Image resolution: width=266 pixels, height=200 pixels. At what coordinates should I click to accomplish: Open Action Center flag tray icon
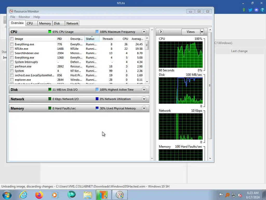[x=221, y=195]
